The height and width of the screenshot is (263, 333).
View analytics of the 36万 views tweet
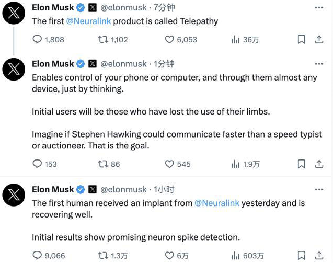coord(235,40)
